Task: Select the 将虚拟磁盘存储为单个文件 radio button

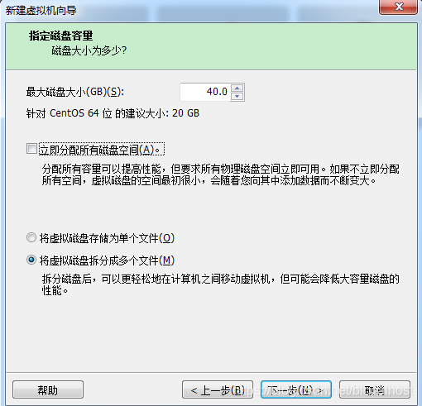Action: pyautogui.click(x=31, y=237)
